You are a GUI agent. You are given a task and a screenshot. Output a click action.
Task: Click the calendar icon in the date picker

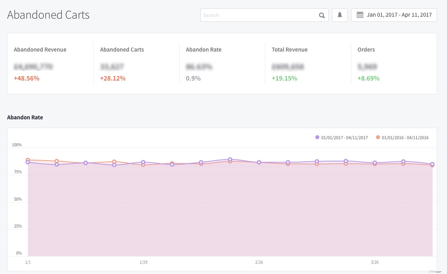click(x=360, y=15)
